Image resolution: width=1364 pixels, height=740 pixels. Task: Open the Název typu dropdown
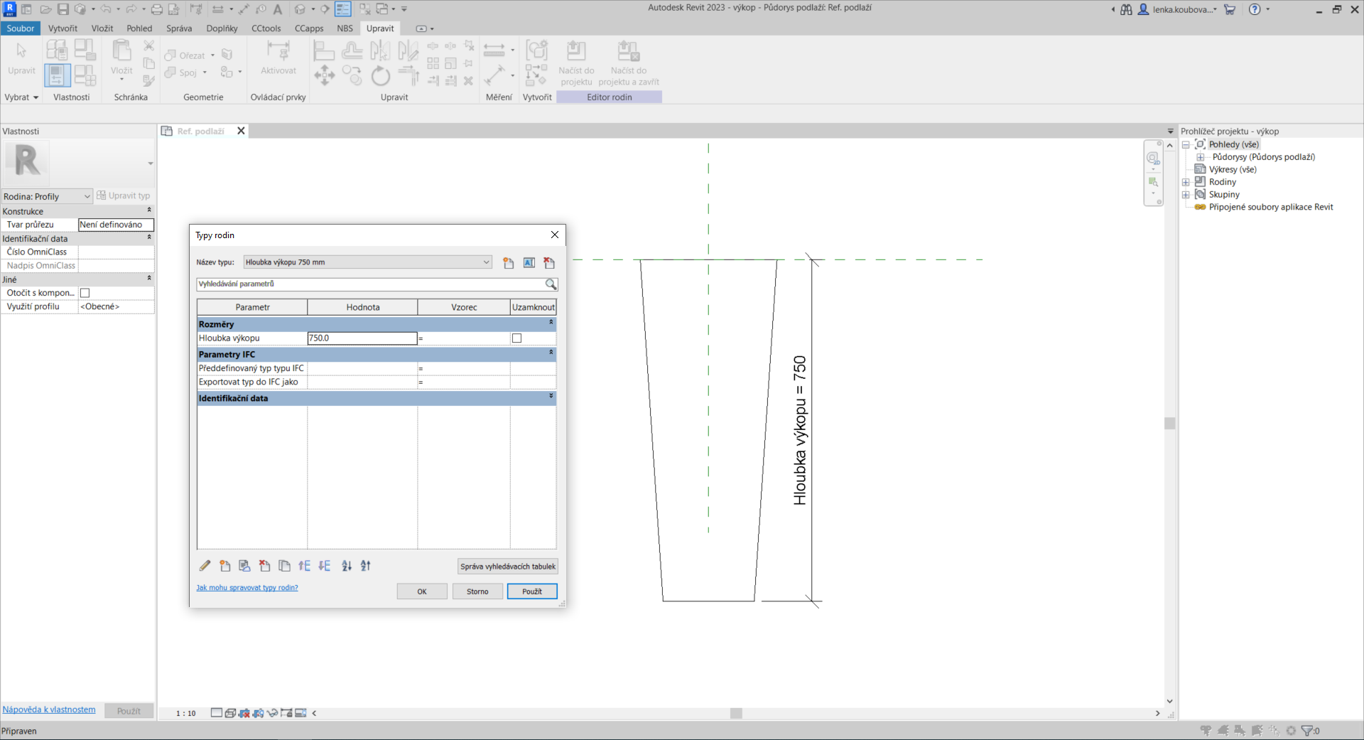tap(486, 262)
